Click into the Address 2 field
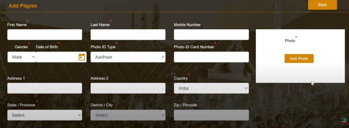 coord(128,88)
